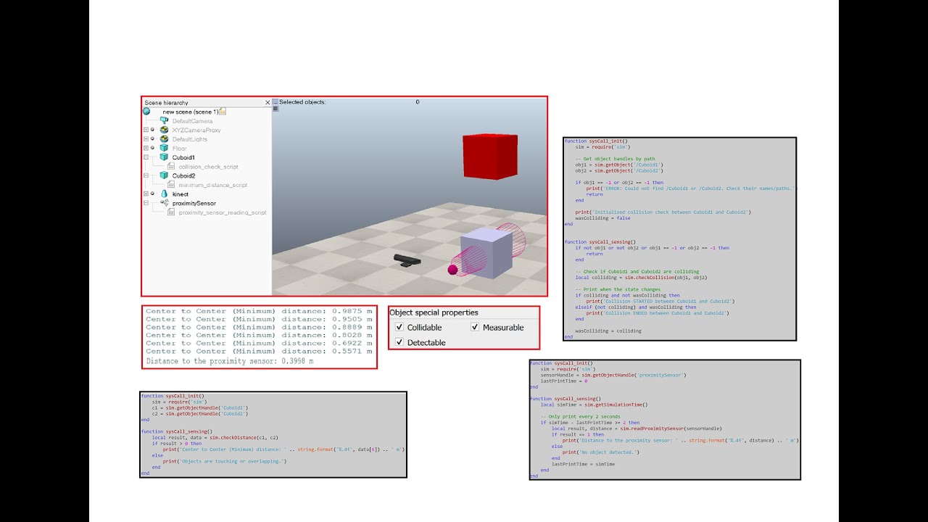This screenshot has height=522, width=928.
Task: Click the Floor shape icon
Action: pyautogui.click(x=164, y=148)
